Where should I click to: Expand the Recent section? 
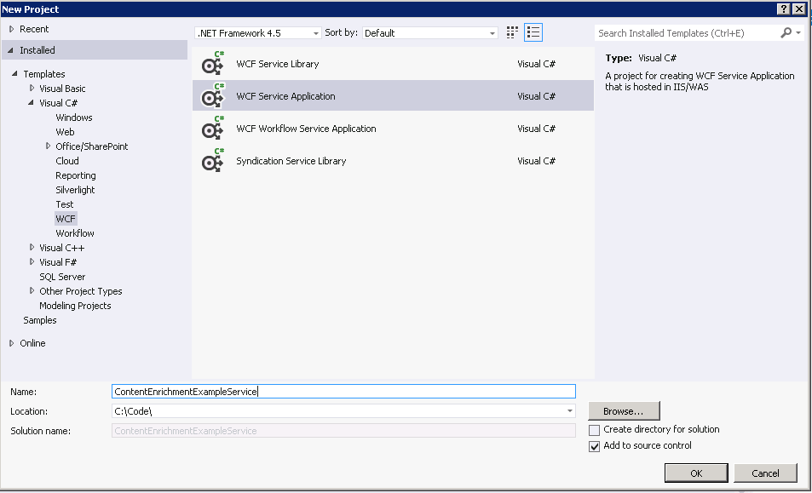click(x=11, y=29)
